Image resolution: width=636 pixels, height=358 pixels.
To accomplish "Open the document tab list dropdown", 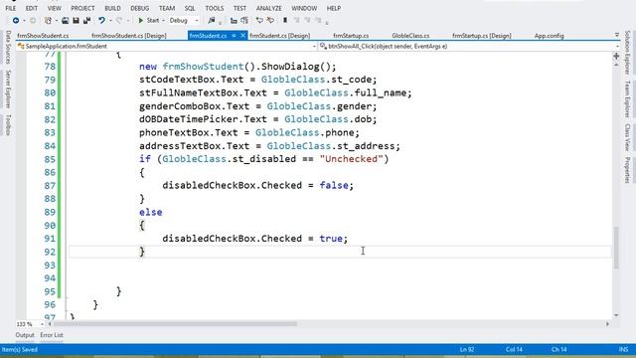I will 617,36.
